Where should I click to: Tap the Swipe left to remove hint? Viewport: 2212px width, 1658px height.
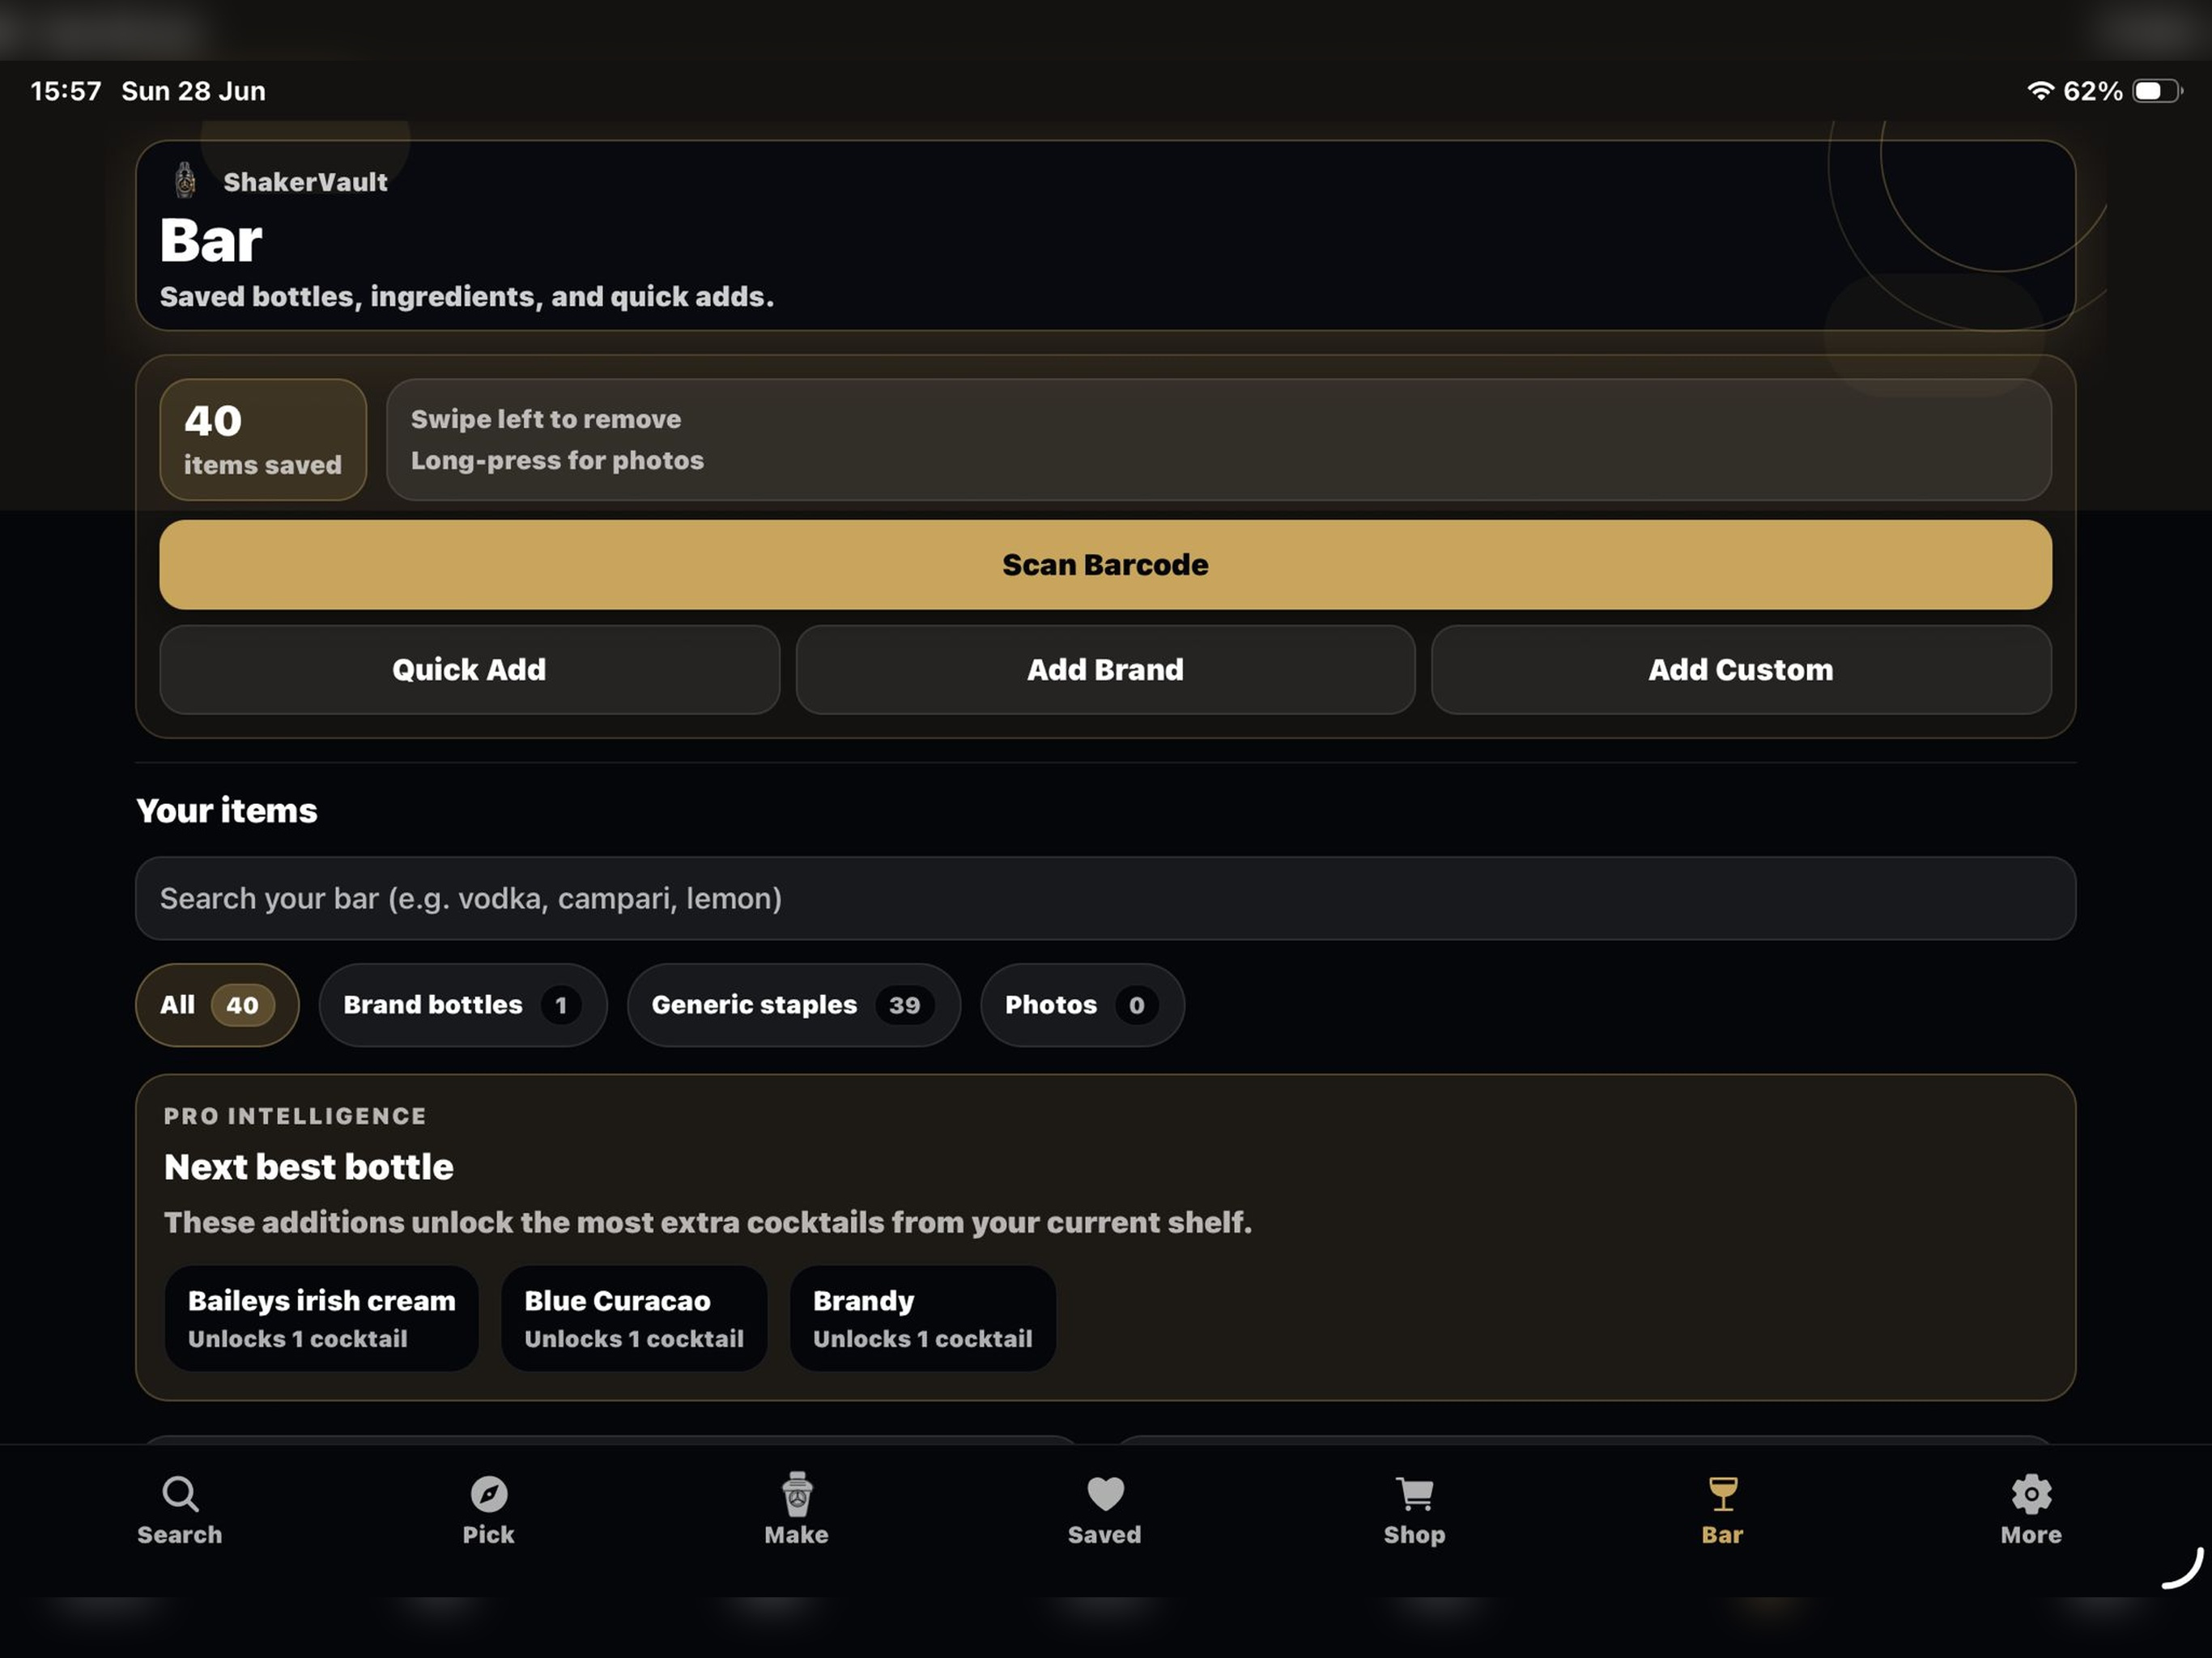545,419
